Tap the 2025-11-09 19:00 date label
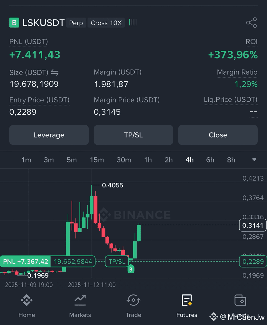 [29, 285]
